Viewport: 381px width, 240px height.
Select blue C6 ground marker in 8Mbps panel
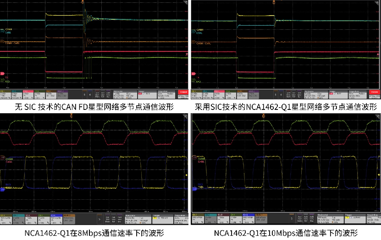point(2,190)
